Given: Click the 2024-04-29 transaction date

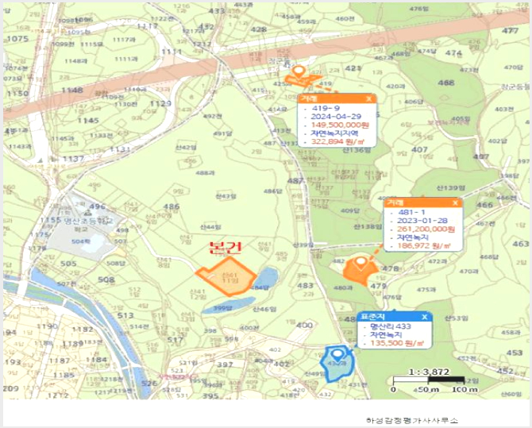Looking at the screenshot, I should pyautogui.click(x=336, y=117).
